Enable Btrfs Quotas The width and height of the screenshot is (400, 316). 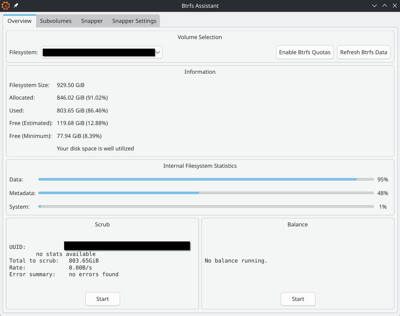pos(305,52)
